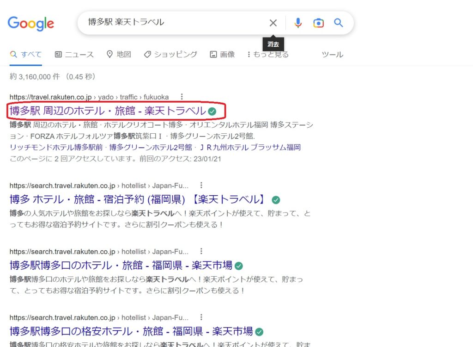Click the URL above the 博多 ホテル・旅館 - 宿泊予約 result
Image resolution: width=473 pixels, height=347 pixels.
pyautogui.click(x=99, y=185)
